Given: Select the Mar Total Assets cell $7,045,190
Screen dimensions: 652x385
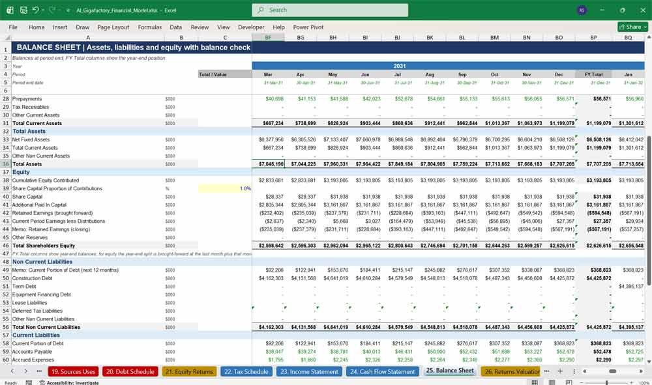Looking at the screenshot, I should pos(268,164).
